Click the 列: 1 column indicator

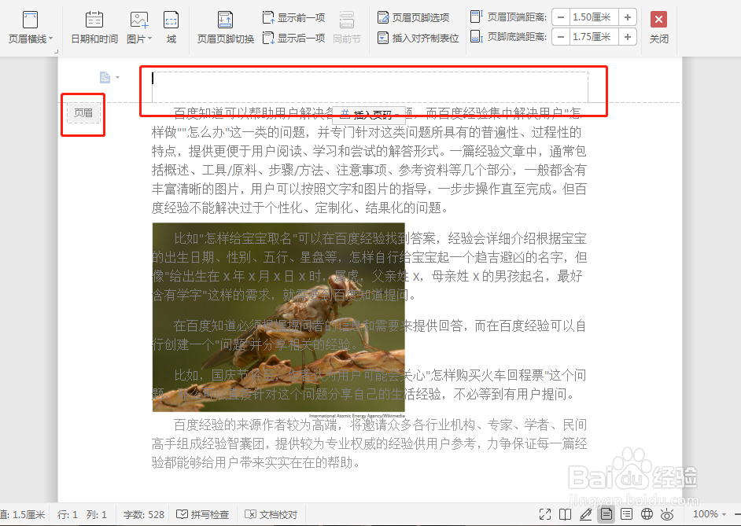pyautogui.click(x=97, y=514)
